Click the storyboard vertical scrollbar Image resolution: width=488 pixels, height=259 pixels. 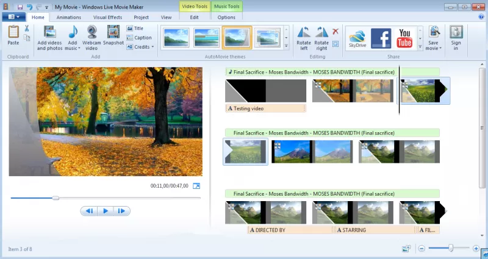[x=482, y=127]
